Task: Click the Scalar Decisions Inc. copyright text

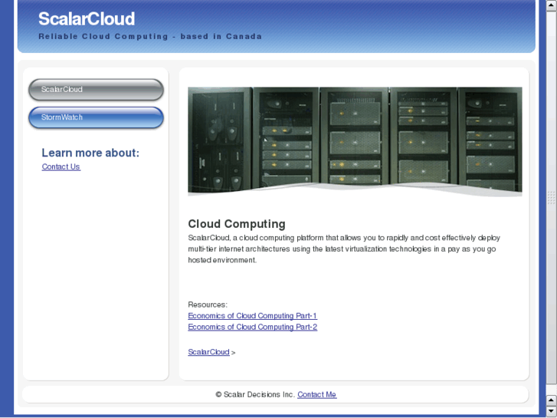Action: point(255,394)
